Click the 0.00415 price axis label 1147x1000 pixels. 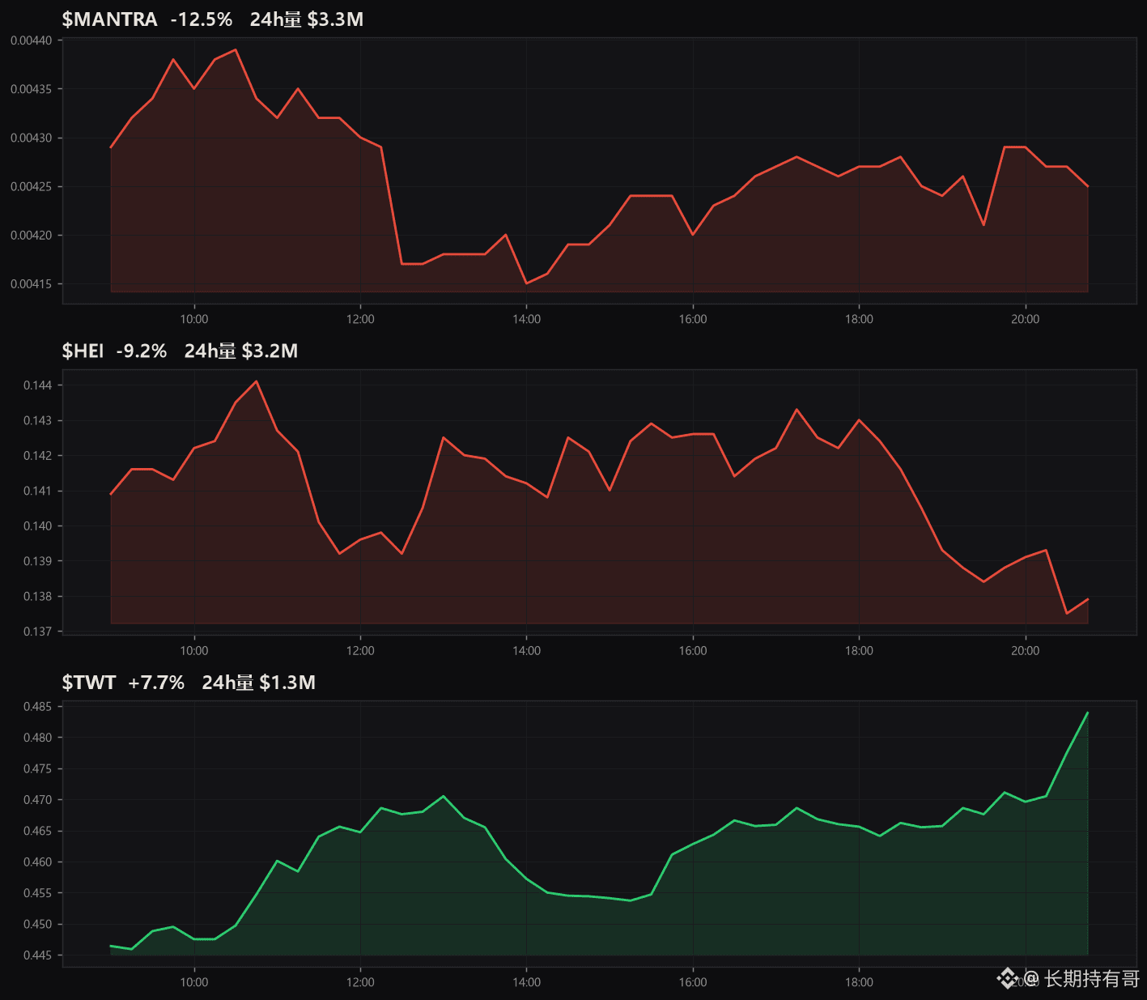[x=31, y=284]
